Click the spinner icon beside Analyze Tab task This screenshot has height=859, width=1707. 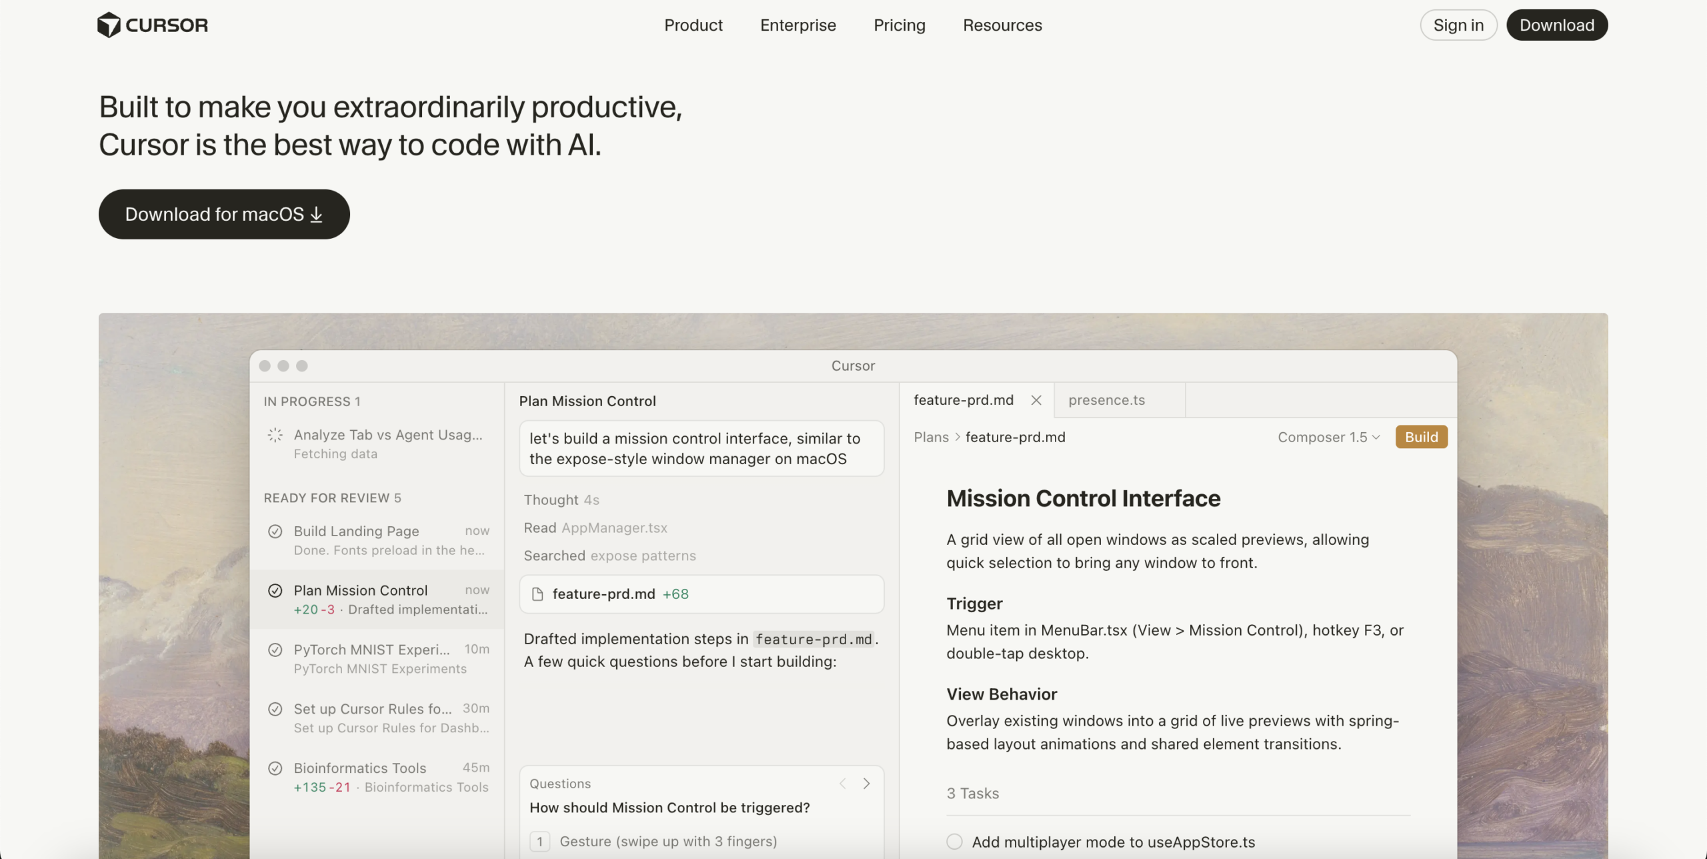275,436
